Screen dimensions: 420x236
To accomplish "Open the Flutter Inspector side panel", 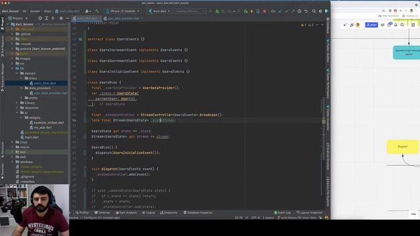I will (327, 118).
